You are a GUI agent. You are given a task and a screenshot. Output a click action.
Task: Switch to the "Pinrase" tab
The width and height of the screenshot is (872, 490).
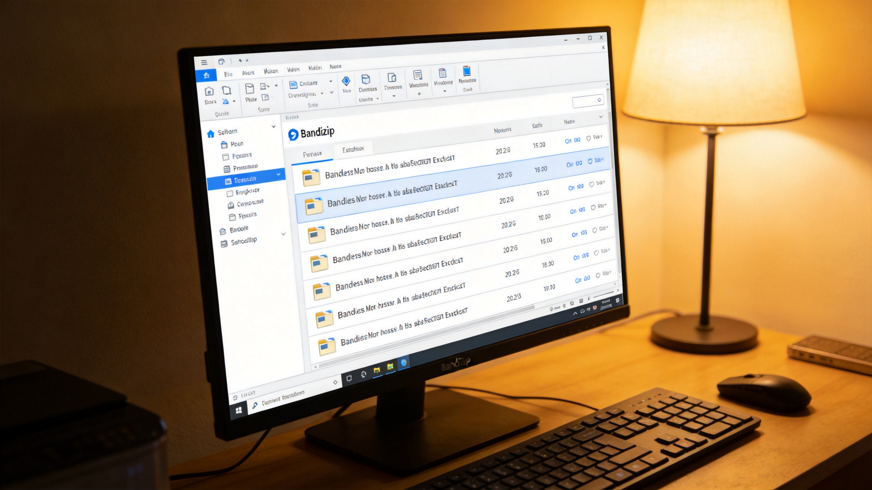[x=312, y=154]
